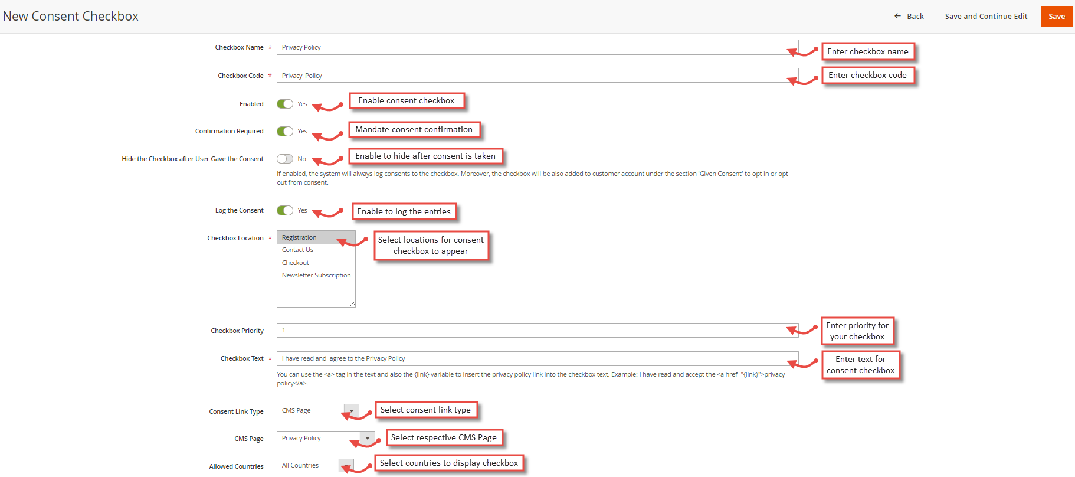The height and width of the screenshot is (477, 1075).
Task: Choose Checkout in the Checkbox Location list
Action: pyautogui.click(x=296, y=263)
